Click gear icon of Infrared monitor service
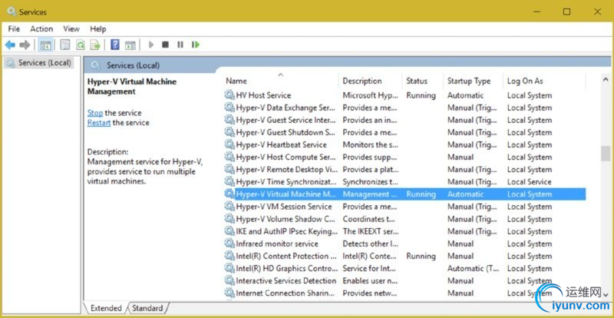 click(229, 243)
